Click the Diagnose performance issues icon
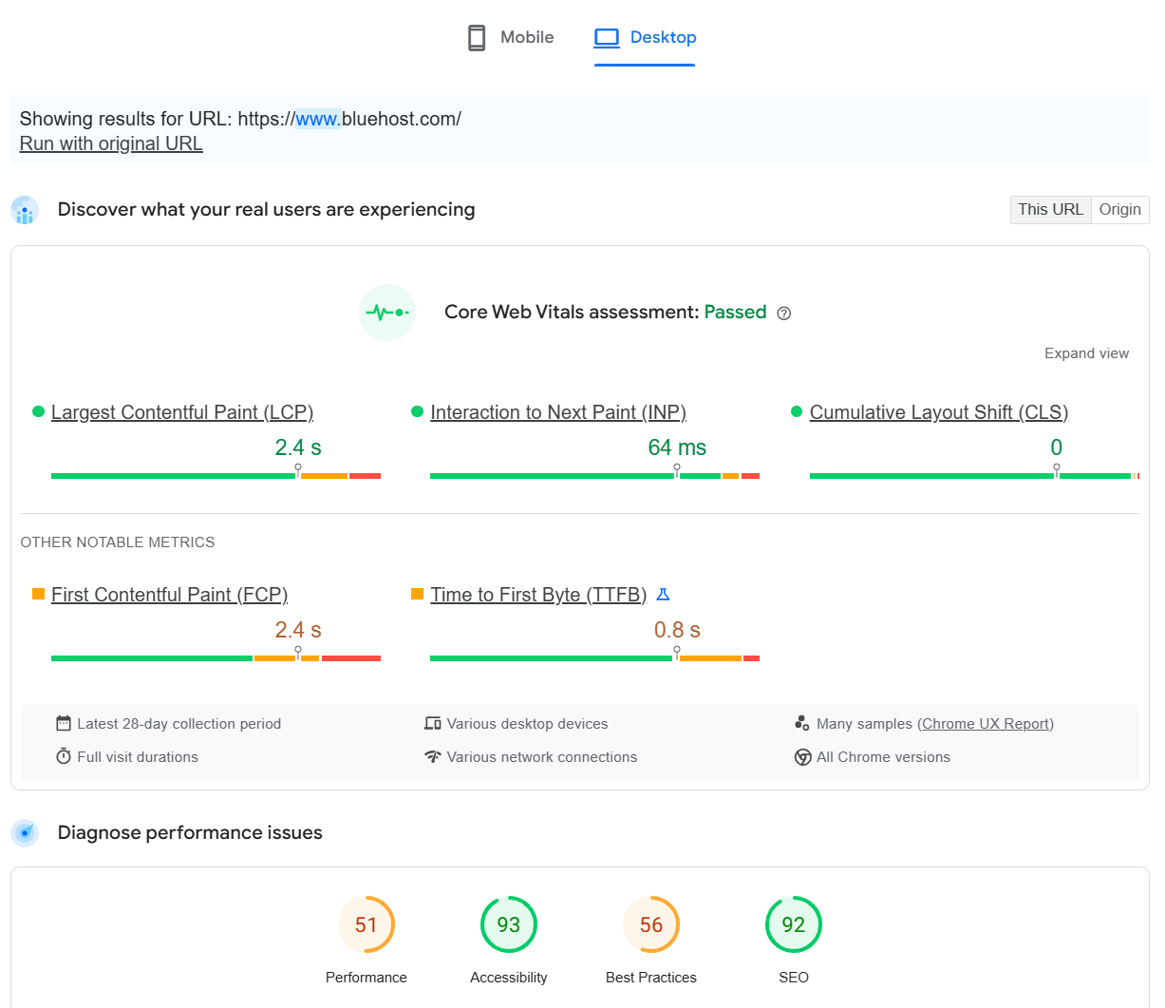This screenshot has width=1165, height=1008. (x=24, y=832)
